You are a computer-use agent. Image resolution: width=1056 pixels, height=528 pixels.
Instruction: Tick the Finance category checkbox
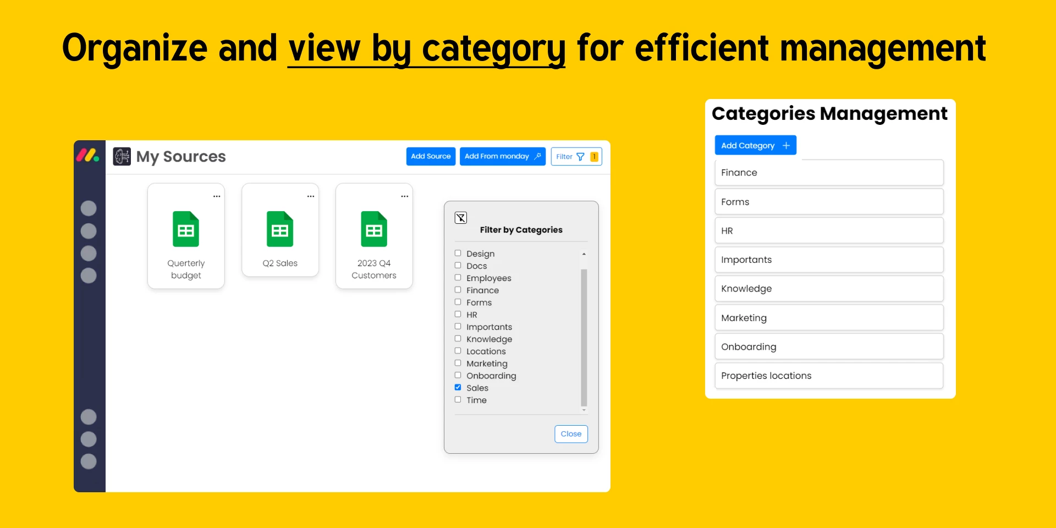458,290
